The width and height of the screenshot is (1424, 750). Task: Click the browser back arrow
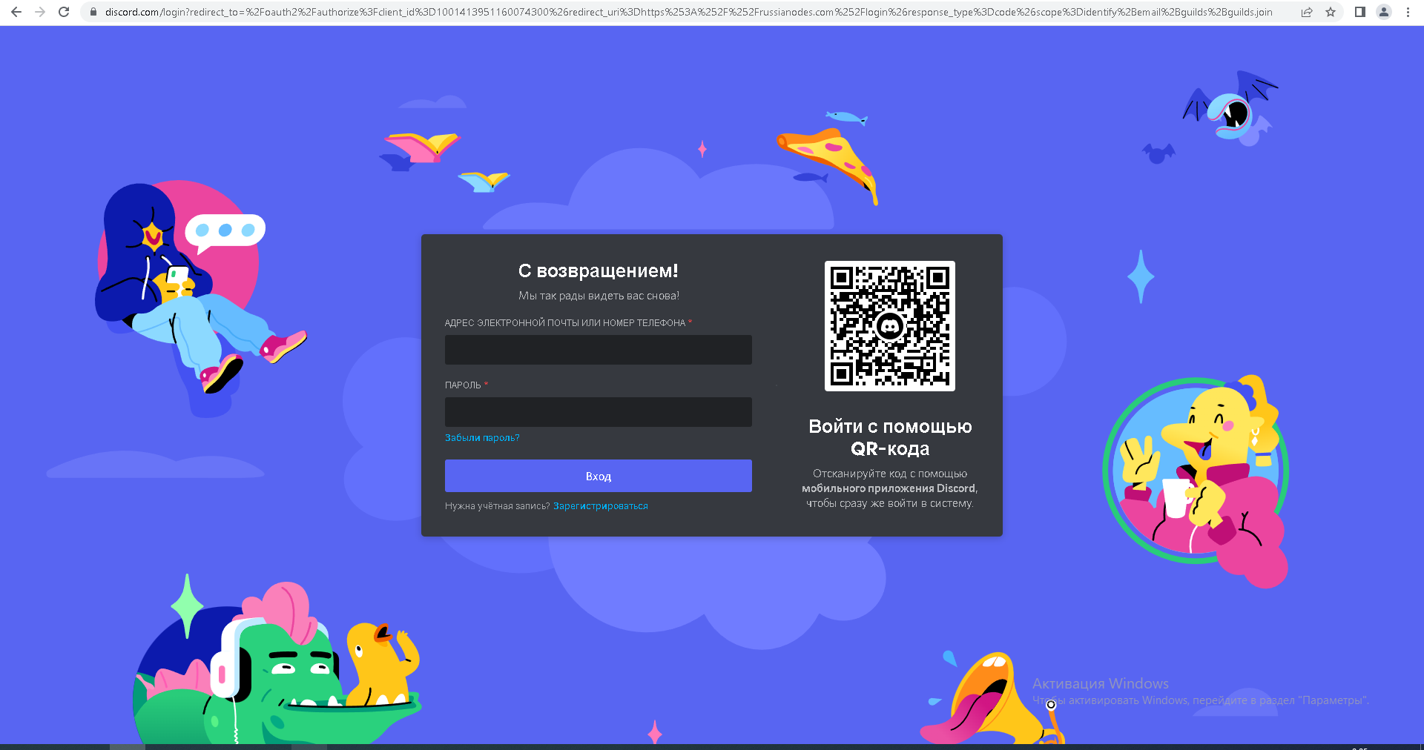[x=16, y=12]
